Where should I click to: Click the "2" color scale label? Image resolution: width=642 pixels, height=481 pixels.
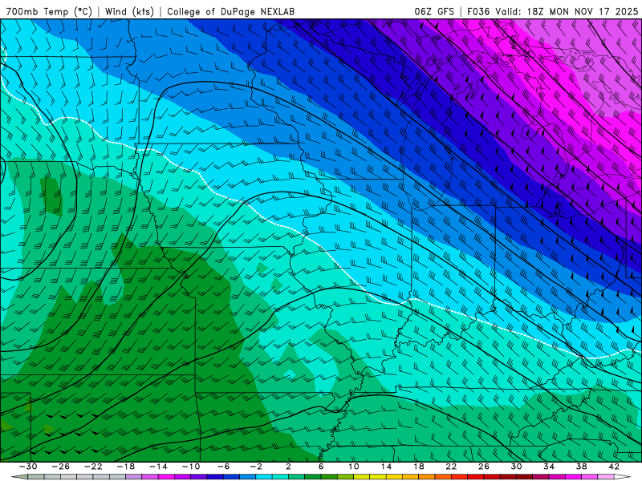289,467
